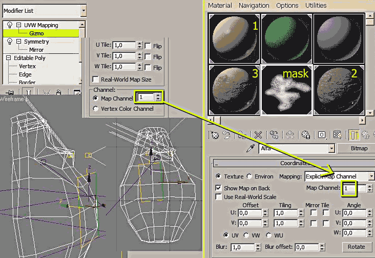Toggle material Show End Result icon

(353, 135)
